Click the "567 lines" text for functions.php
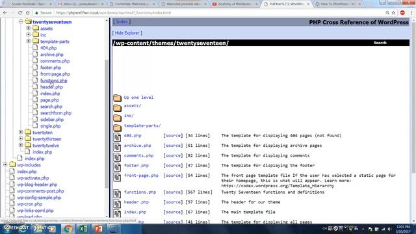416x234 pixels. click(199, 192)
